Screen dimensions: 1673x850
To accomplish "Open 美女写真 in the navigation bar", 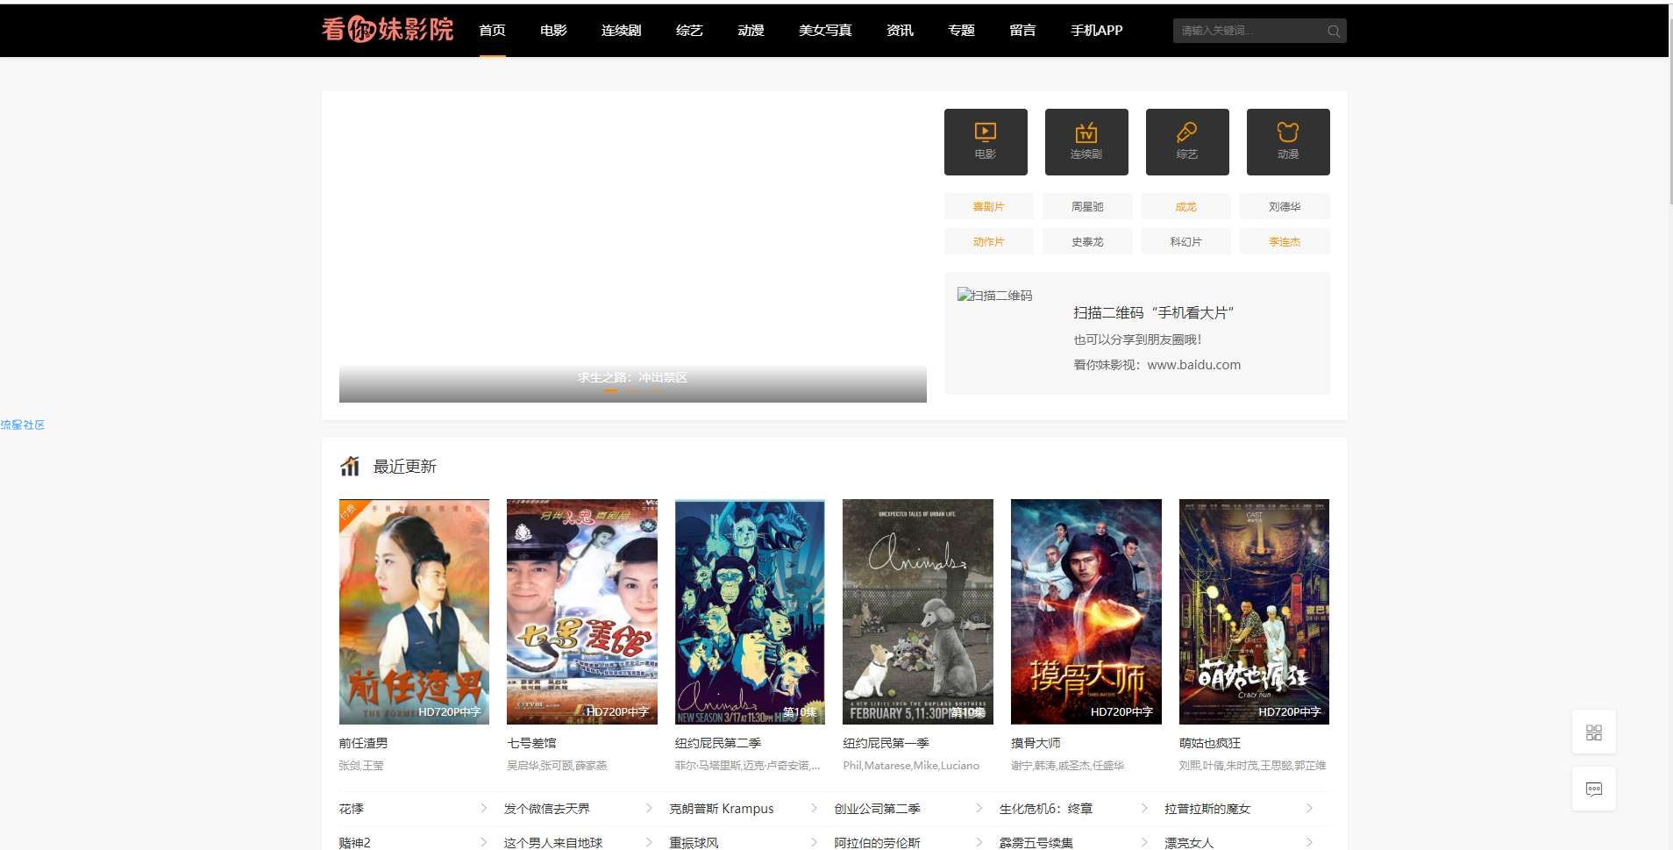I will pos(825,31).
